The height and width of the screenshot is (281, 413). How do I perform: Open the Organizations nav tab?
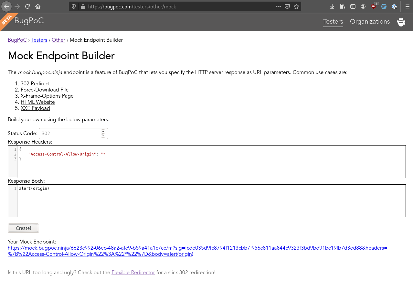click(370, 22)
